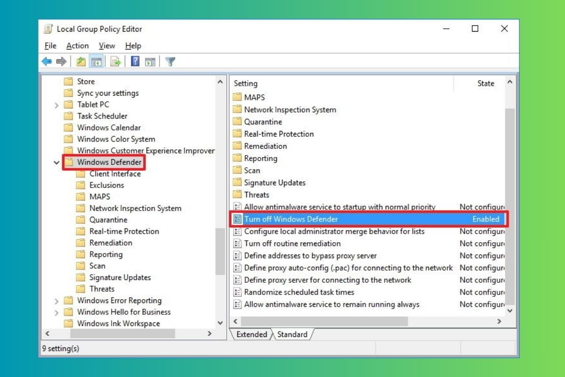Click the Filter funnel toolbar icon
The width and height of the screenshot is (565, 377).
[x=170, y=61]
